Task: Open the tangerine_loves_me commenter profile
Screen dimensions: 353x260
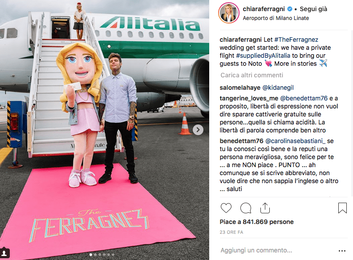Action: point(249,98)
